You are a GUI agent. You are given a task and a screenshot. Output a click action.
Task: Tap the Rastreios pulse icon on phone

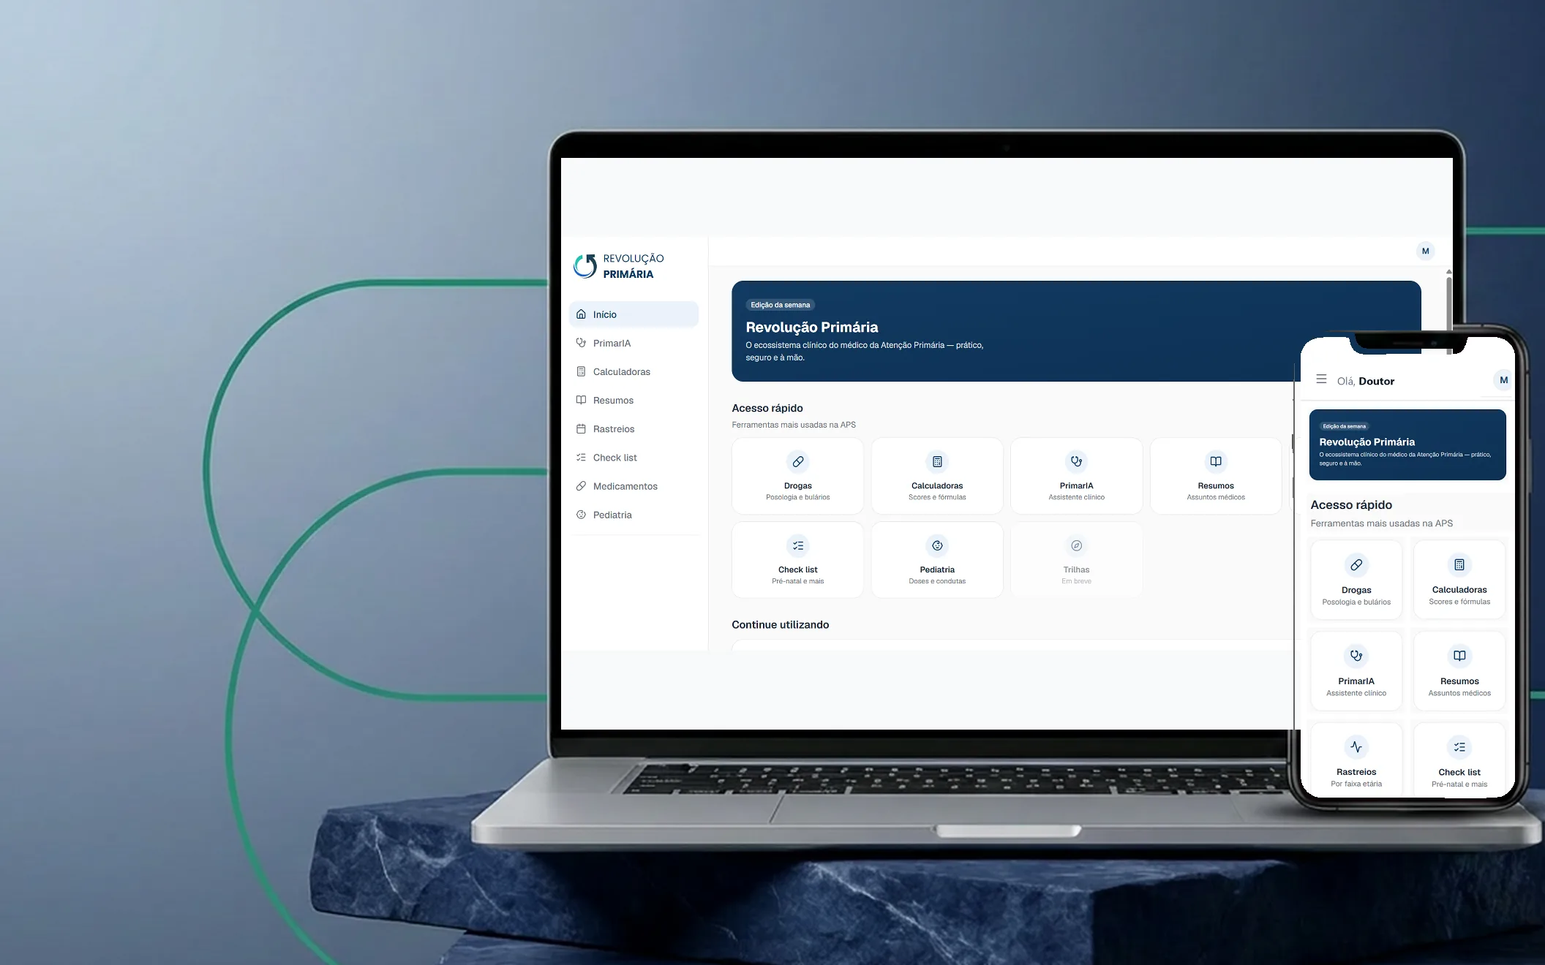[1356, 746]
